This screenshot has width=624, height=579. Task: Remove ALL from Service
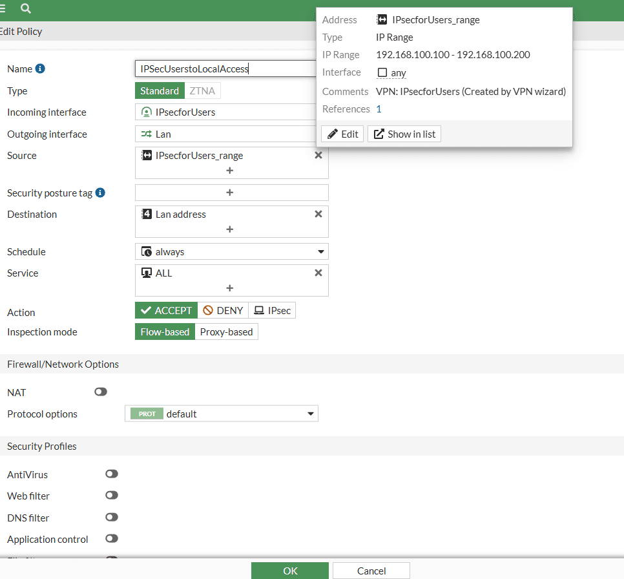click(x=318, y=273)
